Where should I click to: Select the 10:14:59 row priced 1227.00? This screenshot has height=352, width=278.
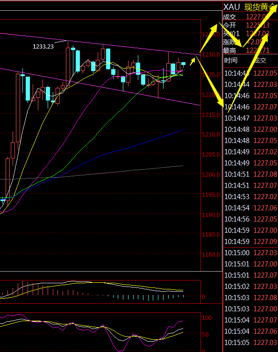coord(250,230)
